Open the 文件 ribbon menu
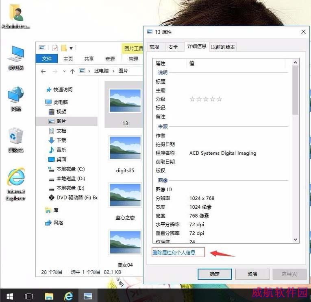The width and height of the screenshot is (311, 302). 47,59
